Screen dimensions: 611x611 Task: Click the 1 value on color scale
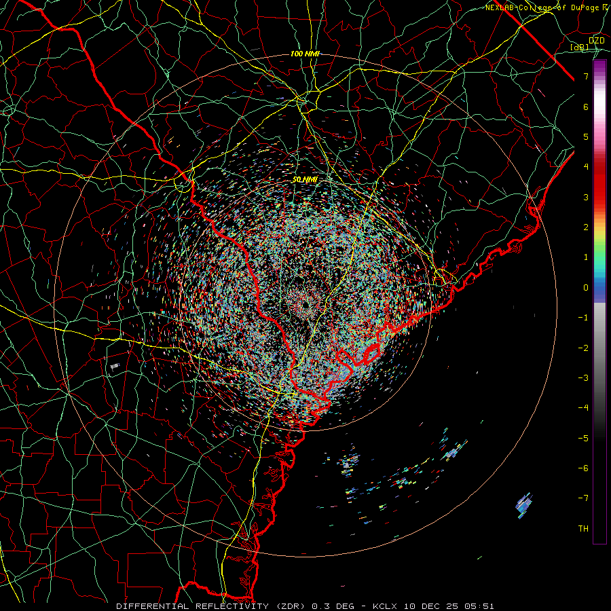pos(586,257)
